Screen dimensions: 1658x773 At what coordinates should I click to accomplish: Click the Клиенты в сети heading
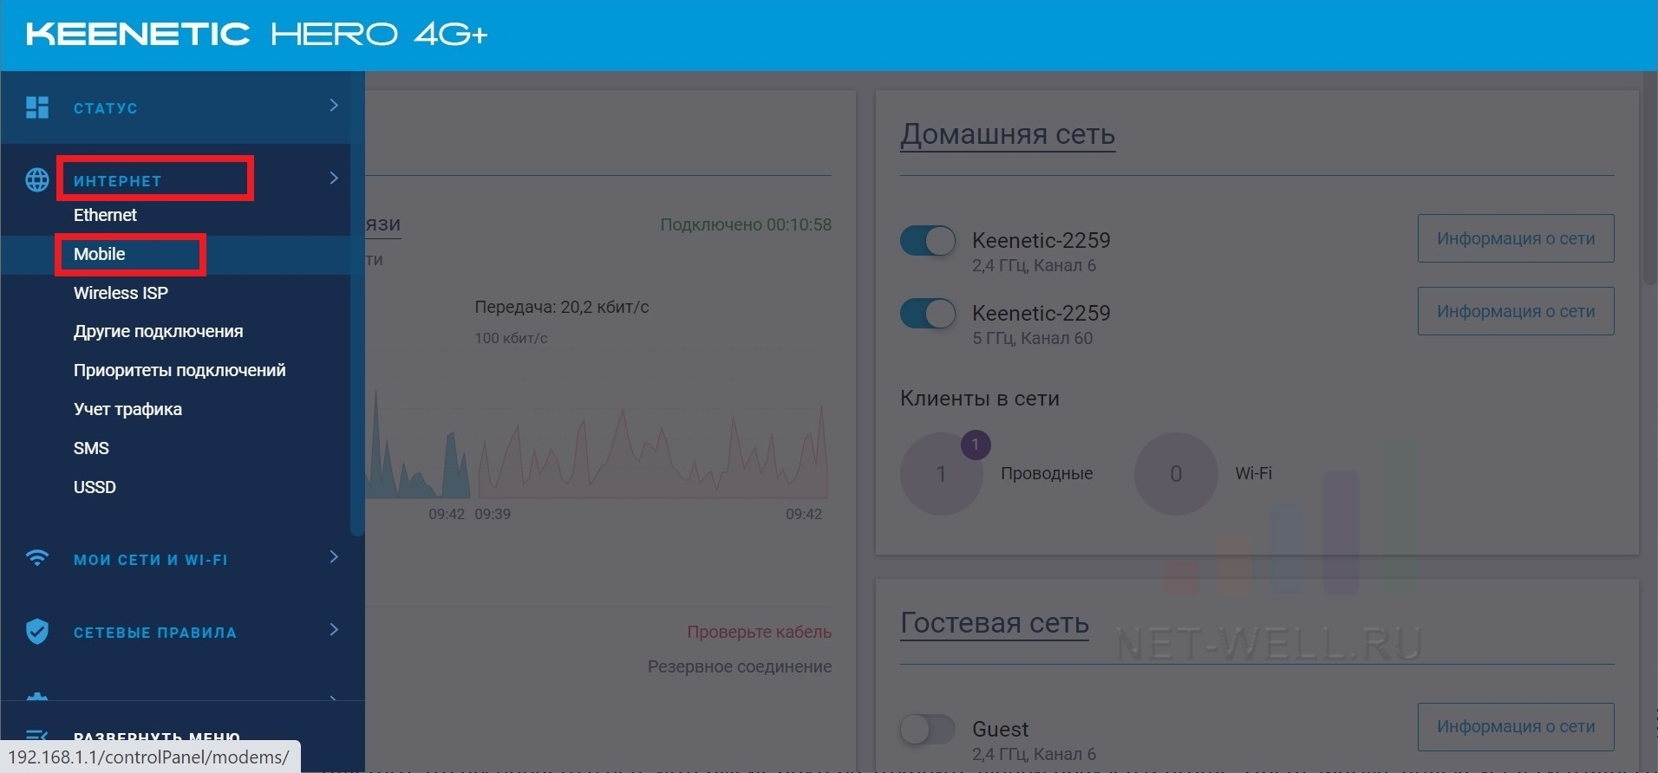pyautogui.click(x=980, y=399)
